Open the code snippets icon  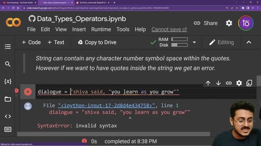(8, 116)
